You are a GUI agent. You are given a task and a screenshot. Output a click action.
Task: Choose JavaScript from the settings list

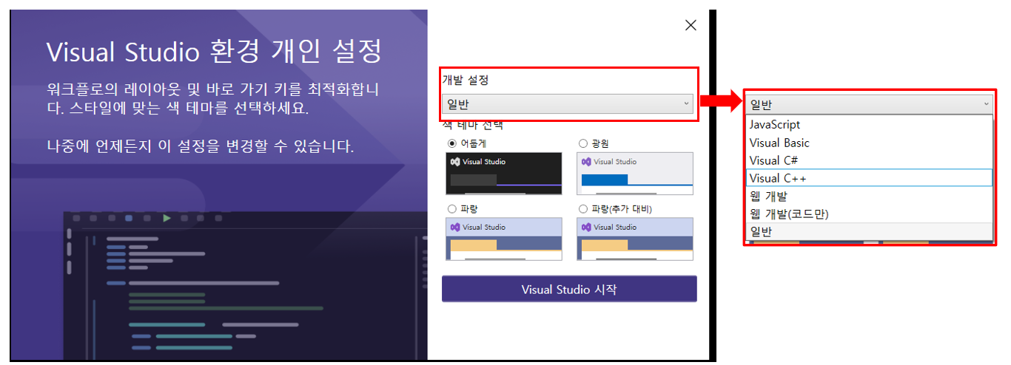point(869,125)
